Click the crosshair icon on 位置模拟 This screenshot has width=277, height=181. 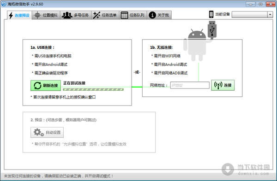pos(37,15)
